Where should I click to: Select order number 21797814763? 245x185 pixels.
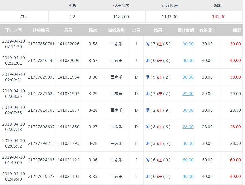(x=41, y=110)
